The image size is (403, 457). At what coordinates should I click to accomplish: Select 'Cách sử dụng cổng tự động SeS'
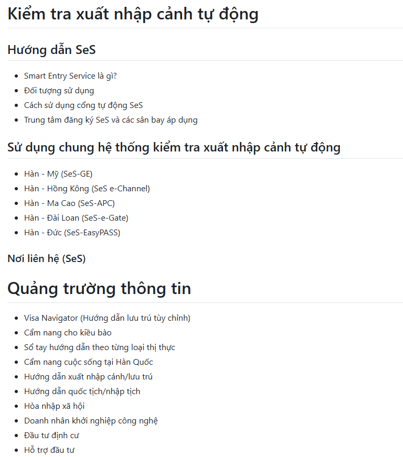coord(83,105)
